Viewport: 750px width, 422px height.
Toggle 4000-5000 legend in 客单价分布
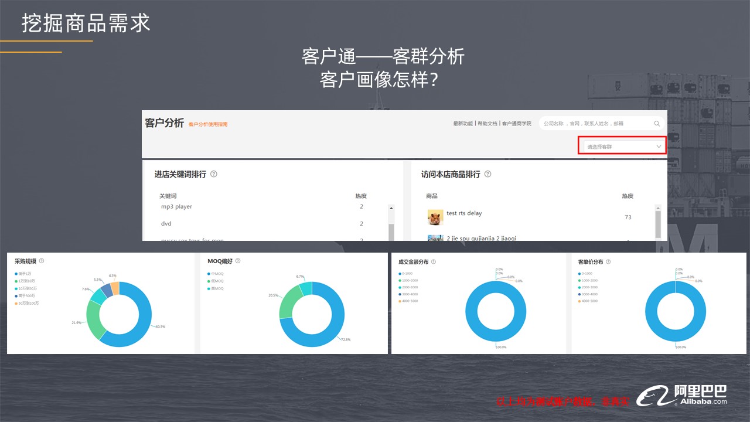tap(588, 301)
